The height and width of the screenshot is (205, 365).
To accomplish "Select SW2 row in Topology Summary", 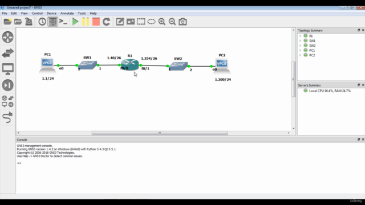I will click(x=312, y=46).
